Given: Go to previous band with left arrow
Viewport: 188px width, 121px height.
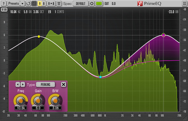Looking at the screenshot, I should click(18, 85).
